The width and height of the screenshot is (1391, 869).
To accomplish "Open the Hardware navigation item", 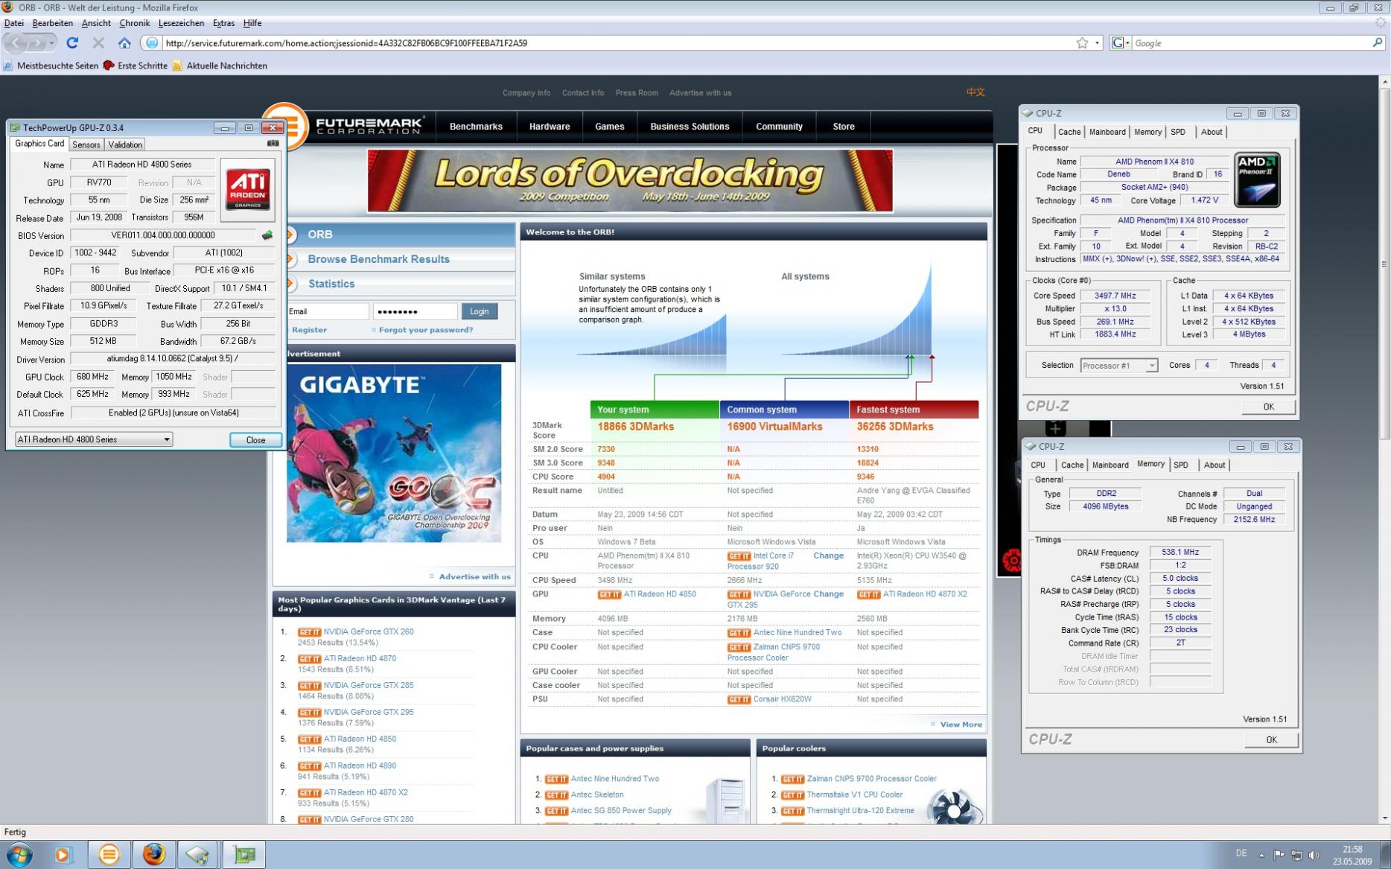I will [550, 127].
